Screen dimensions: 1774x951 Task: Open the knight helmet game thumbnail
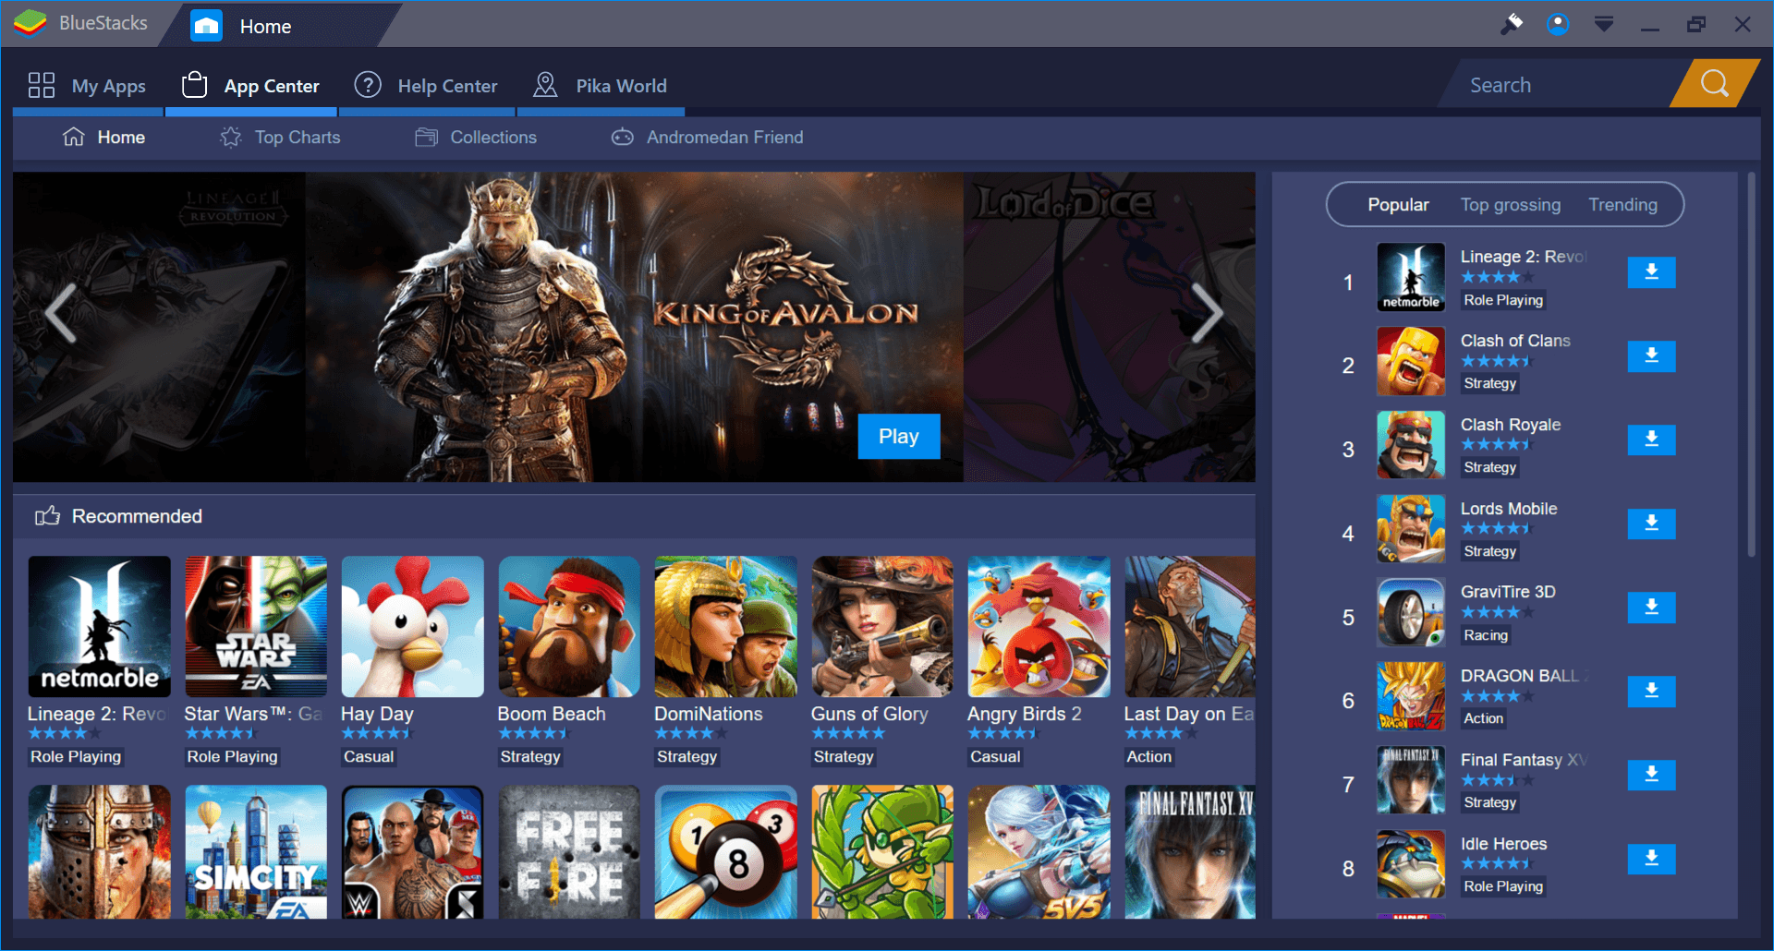pyautogui.click(x=99, y=851)
